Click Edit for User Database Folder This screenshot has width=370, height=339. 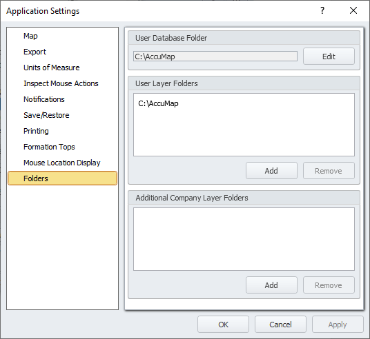tap(329, 56)
